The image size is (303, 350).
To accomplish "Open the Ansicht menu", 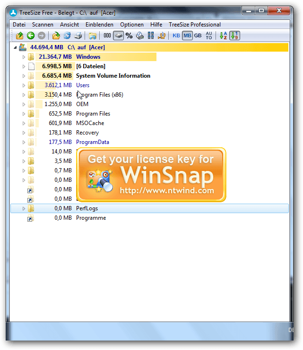I will coord(69,25).
